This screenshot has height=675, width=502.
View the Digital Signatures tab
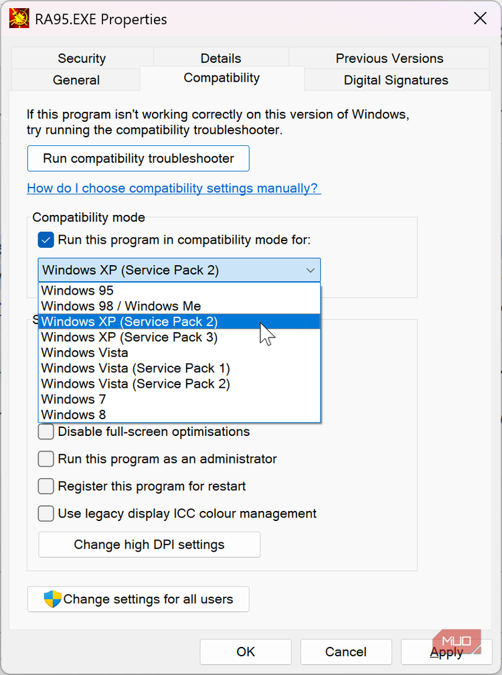[396, 80]
